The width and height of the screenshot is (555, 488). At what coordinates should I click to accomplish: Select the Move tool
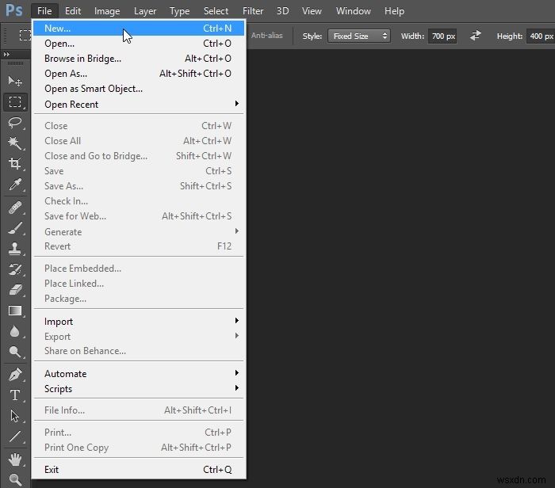point(15,82)
